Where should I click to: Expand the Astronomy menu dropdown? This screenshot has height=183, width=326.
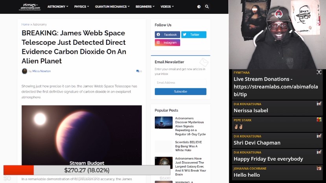point(57,7)
